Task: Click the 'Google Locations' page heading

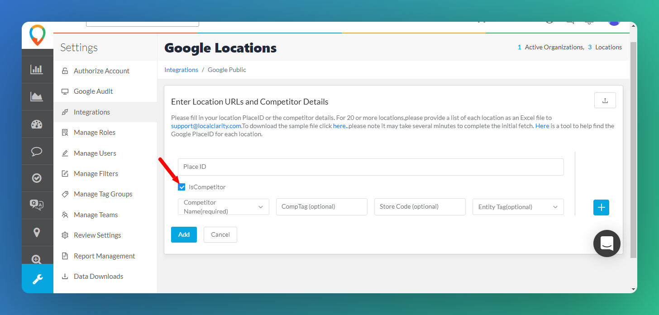Action: click(x=220, y=48)
